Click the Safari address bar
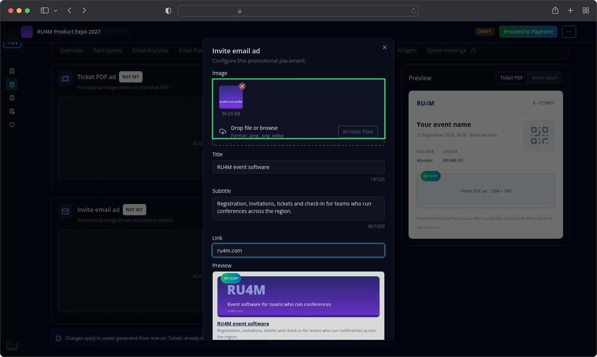Viewport: 597px width, 357px height. click(x=298, y=11)
